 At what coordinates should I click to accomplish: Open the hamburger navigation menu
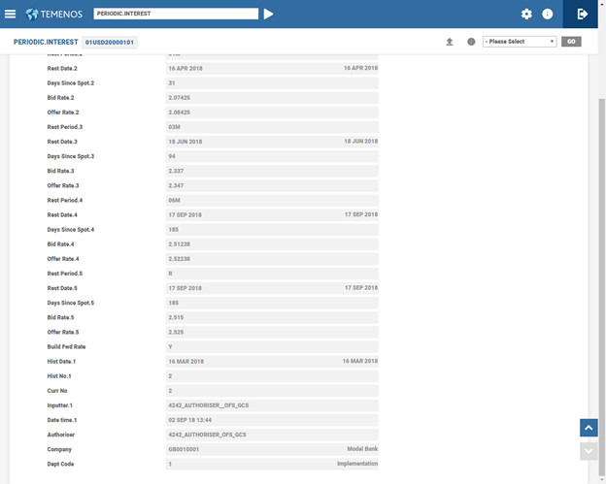click(x=10, y=14)
